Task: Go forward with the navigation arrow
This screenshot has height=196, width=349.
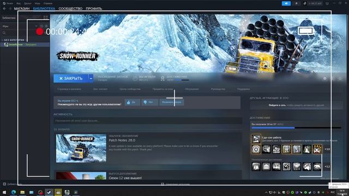Action: pyautogui.click(x=10, y=9)
